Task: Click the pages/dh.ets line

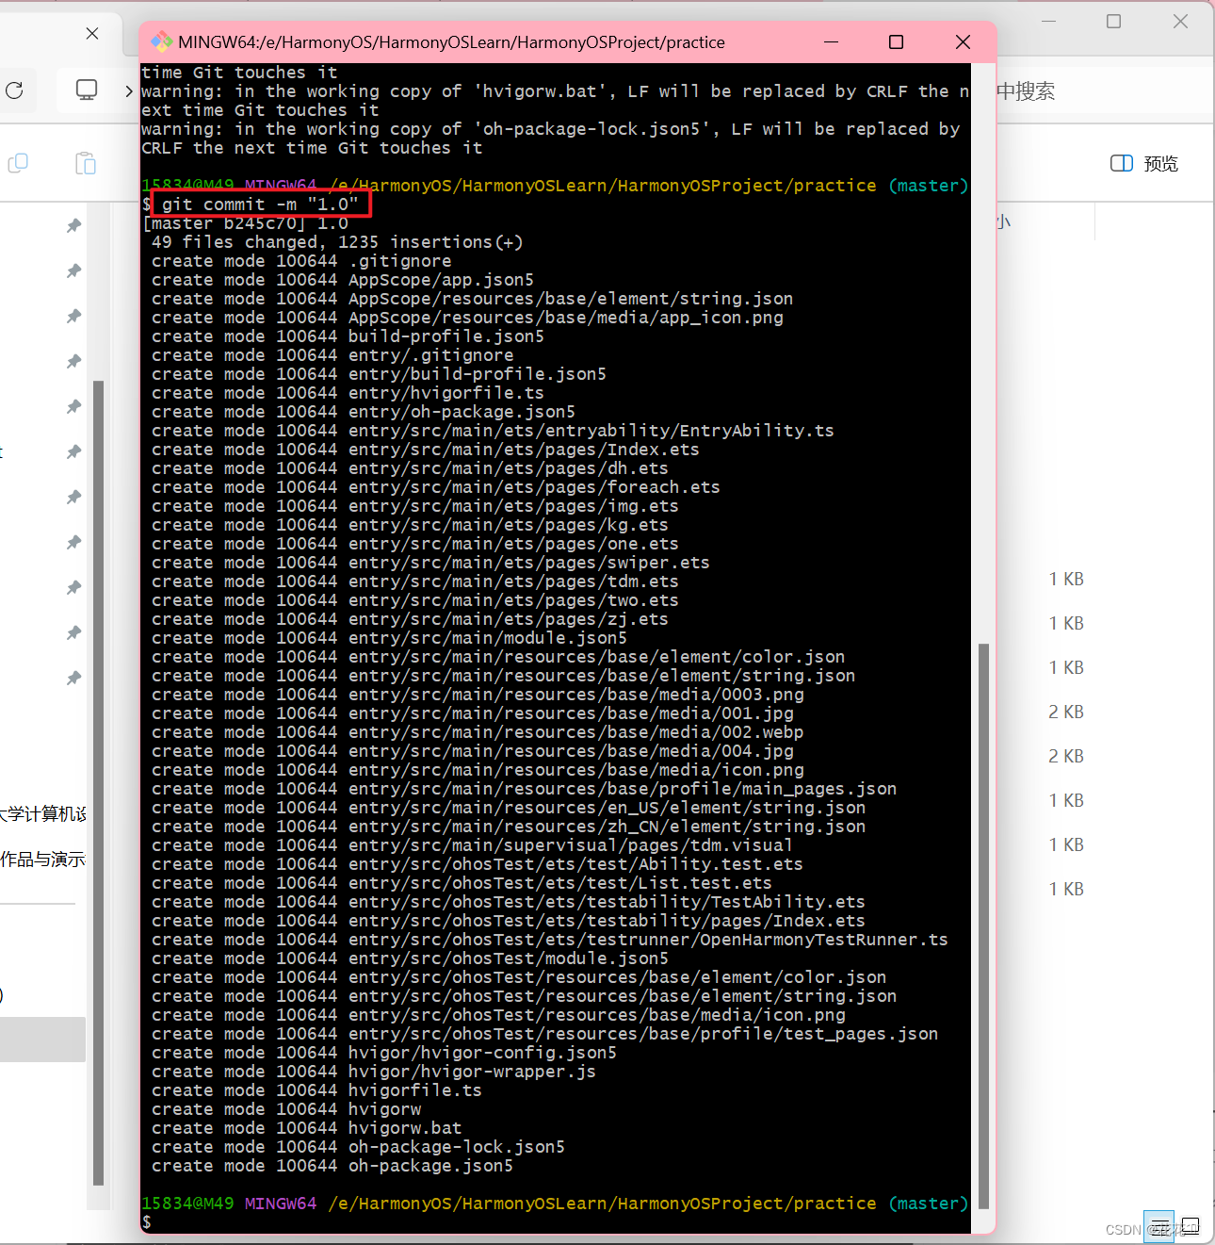Action: (x=410, y=468)
